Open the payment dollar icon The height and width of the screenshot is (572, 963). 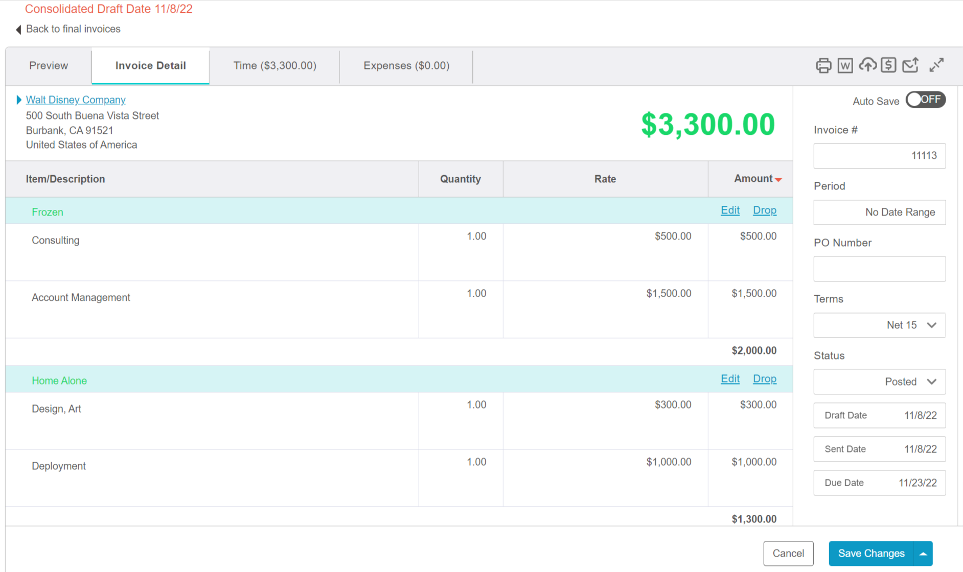[888, 65]
